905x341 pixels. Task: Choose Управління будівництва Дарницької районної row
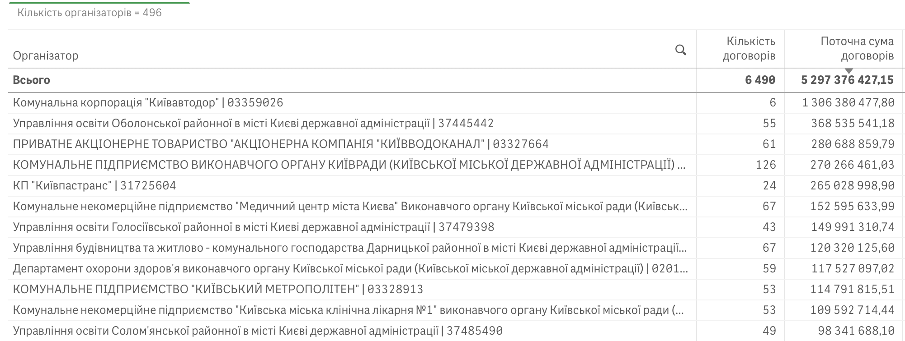[349, 248]
